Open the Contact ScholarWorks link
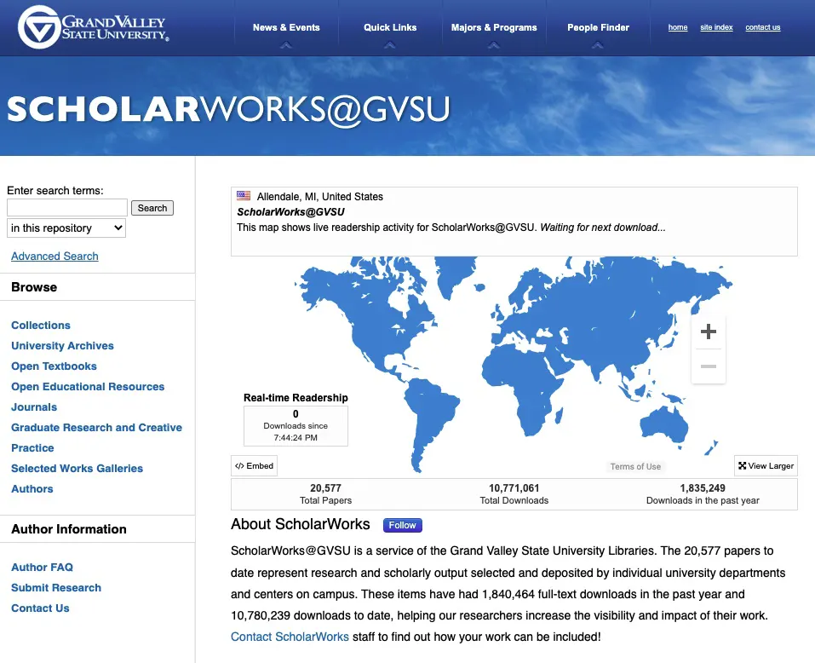815x663 pixels. click(290, 637)
